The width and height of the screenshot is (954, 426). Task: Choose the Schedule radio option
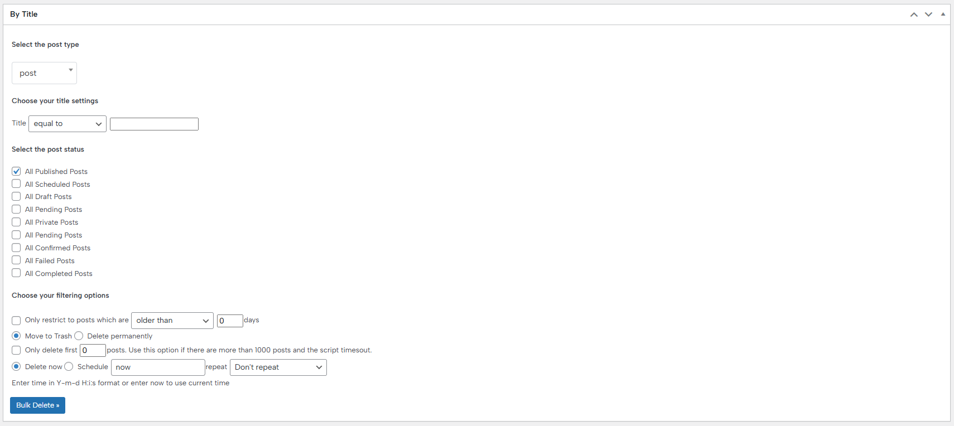pos(69,366)
